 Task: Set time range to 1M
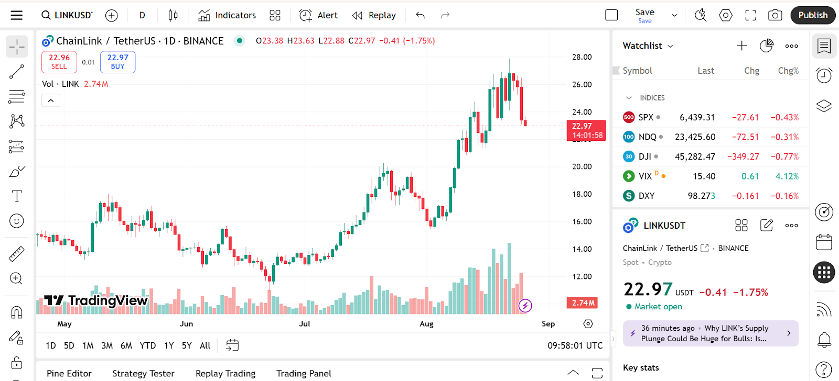coord(88,345)
